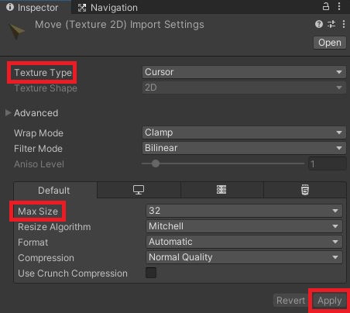Open the Filter Mode Bilinear dropdown

pos(244,148)
